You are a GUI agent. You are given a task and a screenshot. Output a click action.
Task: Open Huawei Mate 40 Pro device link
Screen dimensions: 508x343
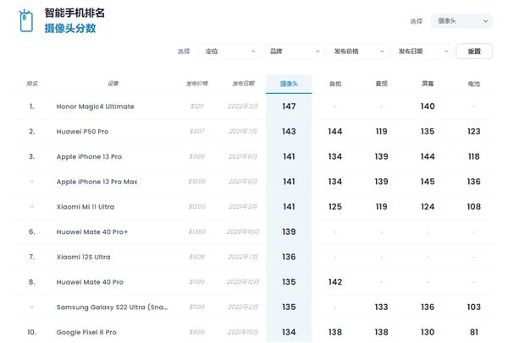[x=90, y=282]
